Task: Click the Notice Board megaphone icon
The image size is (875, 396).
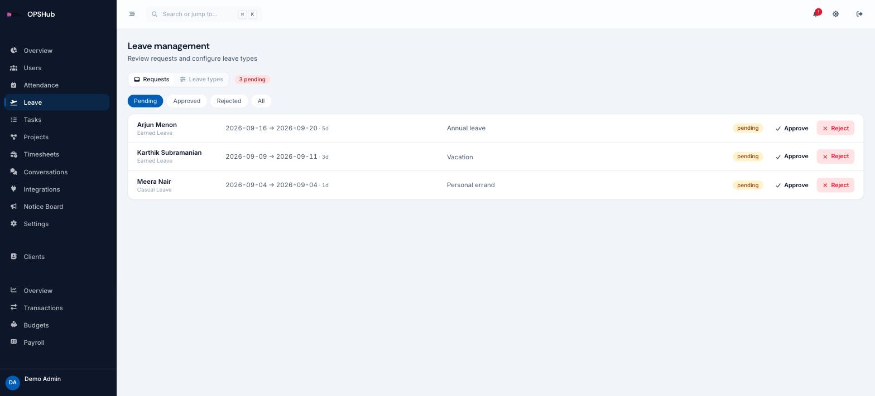Action: click(x=13, y=206)
